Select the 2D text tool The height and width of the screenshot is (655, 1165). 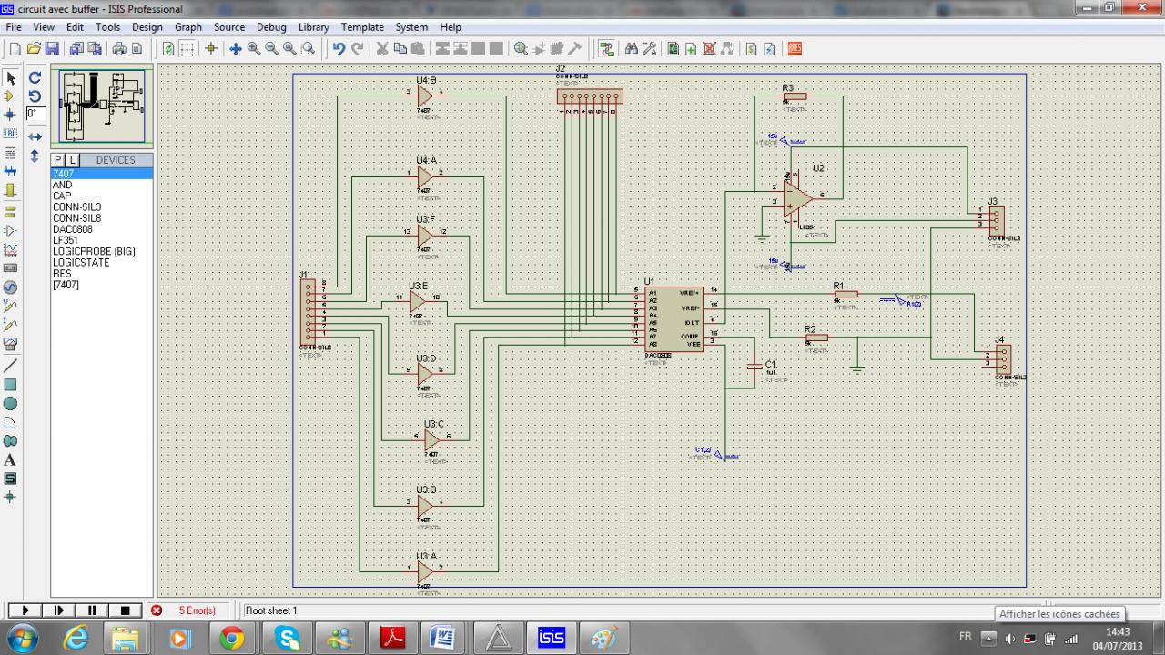coord(11,460)
